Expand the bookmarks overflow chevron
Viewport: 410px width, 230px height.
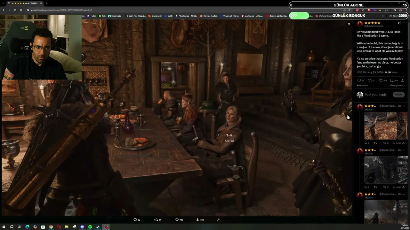tap(383, 16)
